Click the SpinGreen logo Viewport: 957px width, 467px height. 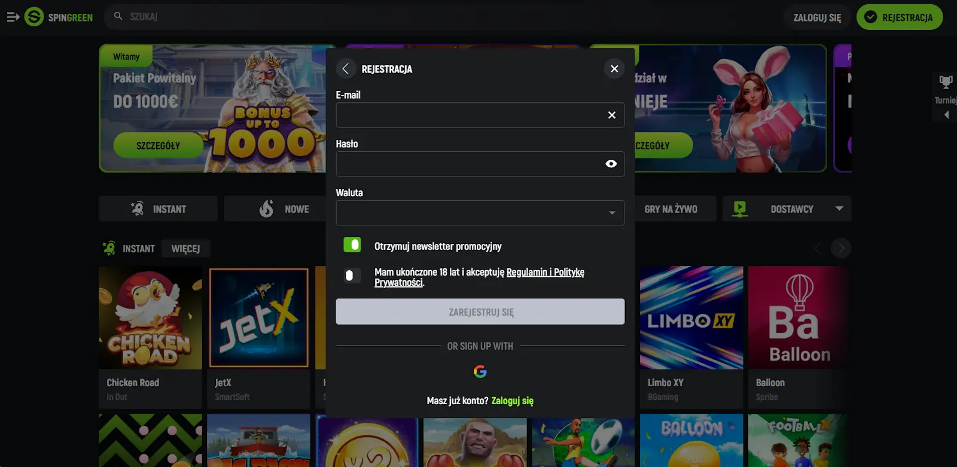click(59, 17)
